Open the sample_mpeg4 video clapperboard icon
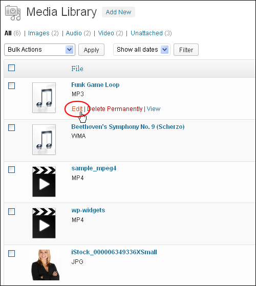 (x=44, y=182)
